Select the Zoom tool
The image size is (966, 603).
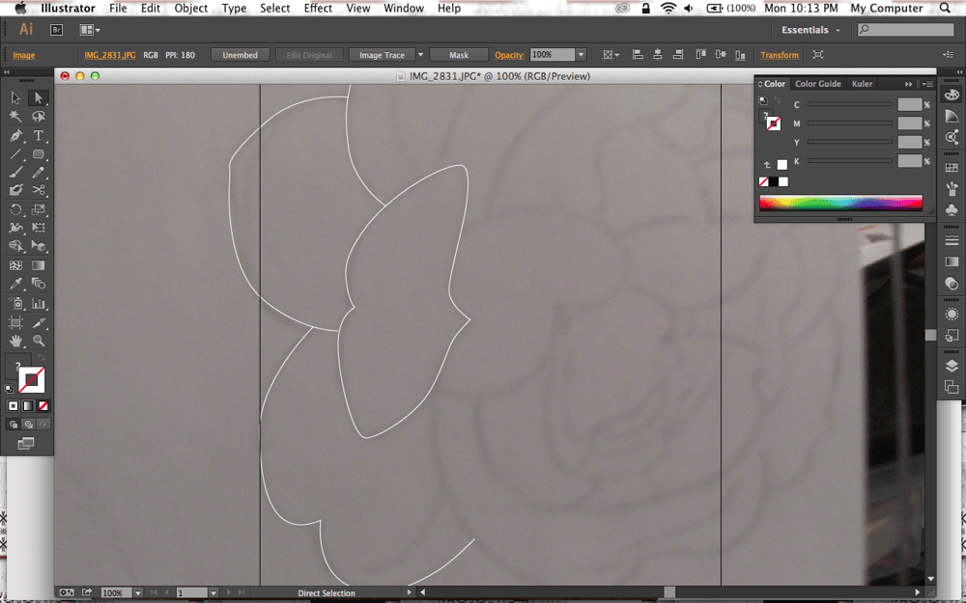(x=39, y=341)
